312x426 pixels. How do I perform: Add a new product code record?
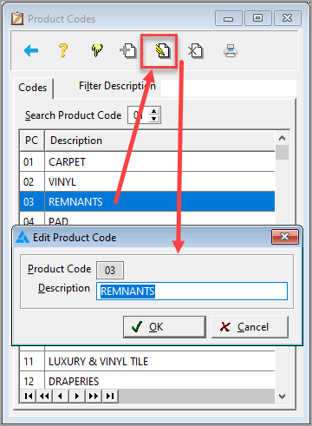click(128, 51)
